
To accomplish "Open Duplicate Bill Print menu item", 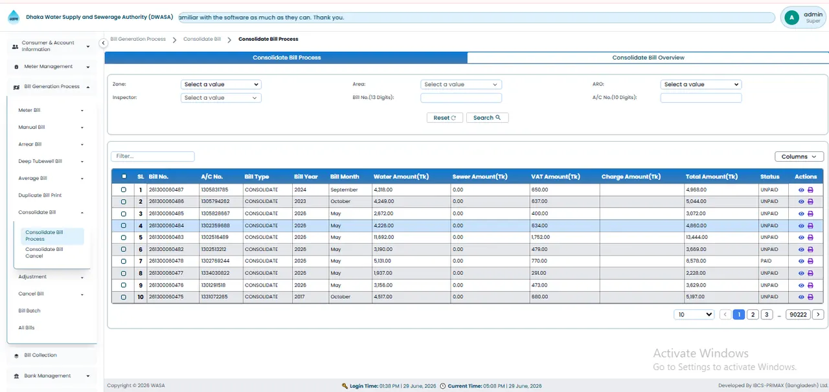I will pos(40,195).
